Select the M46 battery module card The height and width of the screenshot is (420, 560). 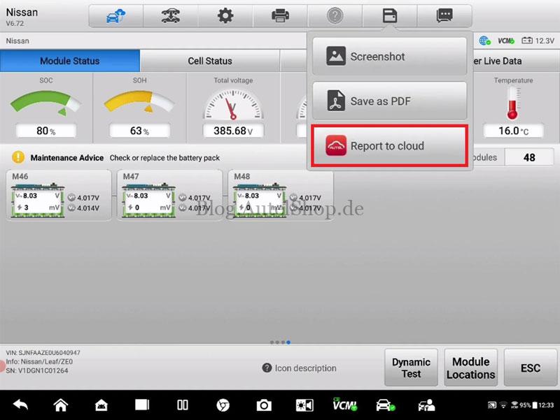point(59,195)
